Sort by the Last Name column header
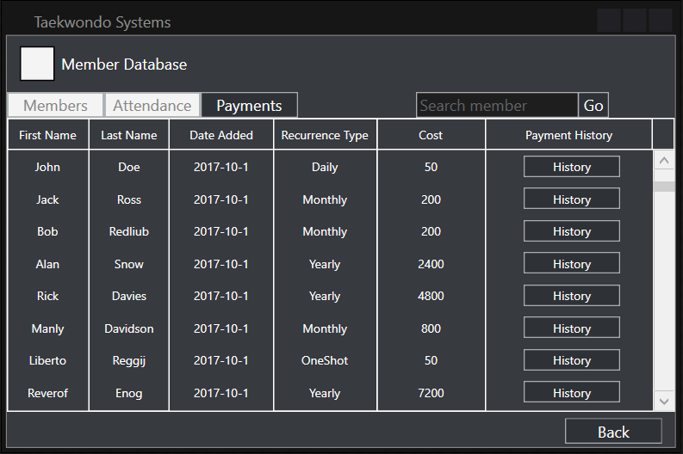Viewport: 683px width, 454px height. 128,135
